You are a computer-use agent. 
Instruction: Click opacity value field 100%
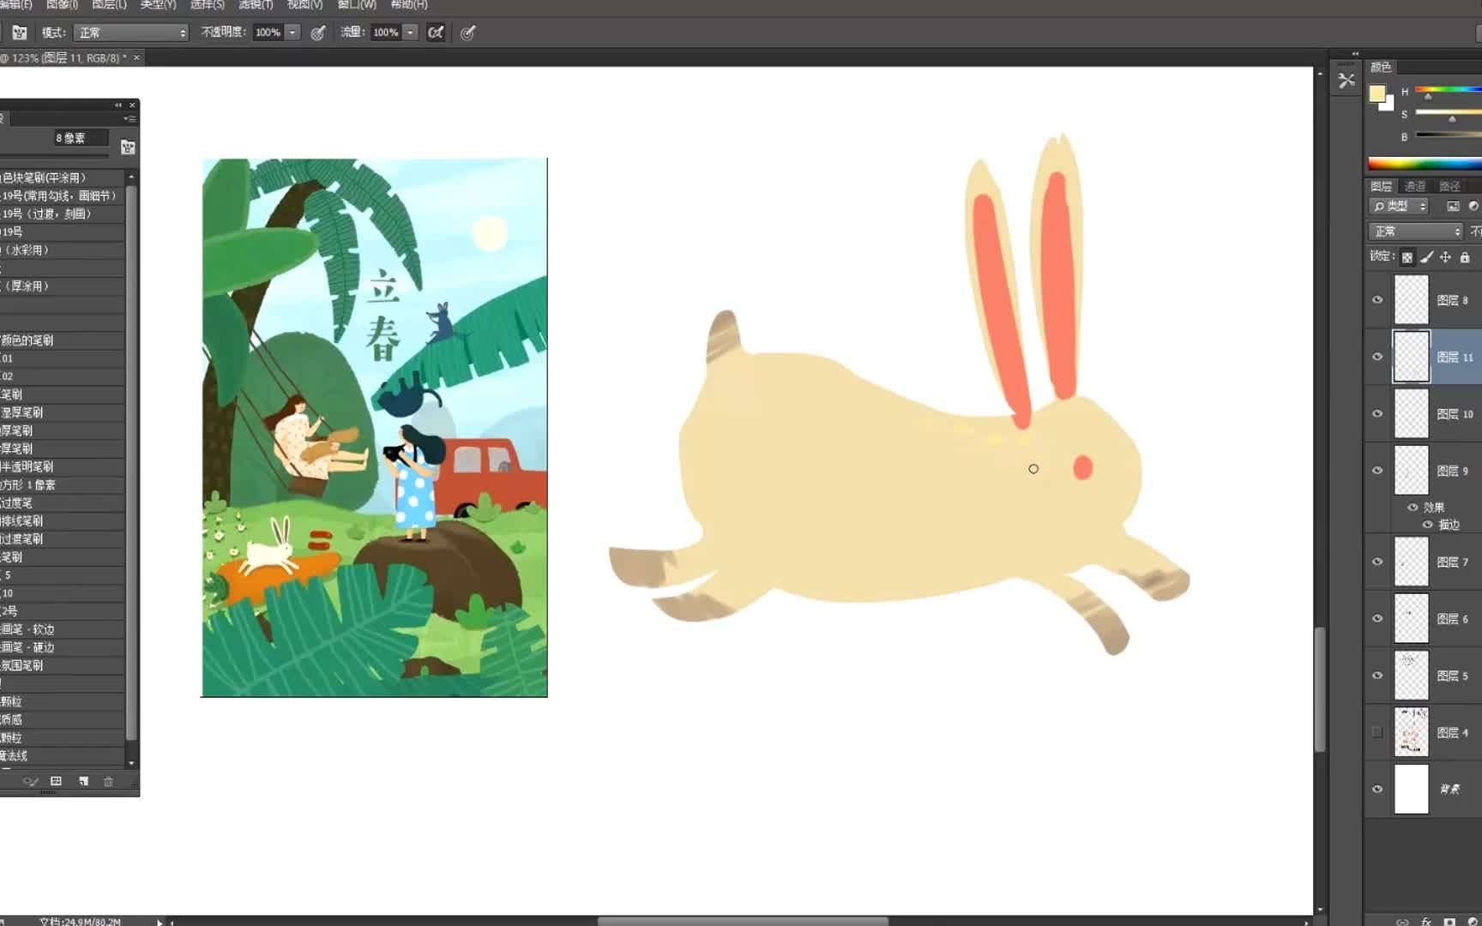coord(268,33)
